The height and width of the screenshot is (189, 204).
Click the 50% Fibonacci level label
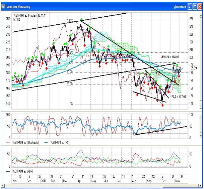point(71,62)
